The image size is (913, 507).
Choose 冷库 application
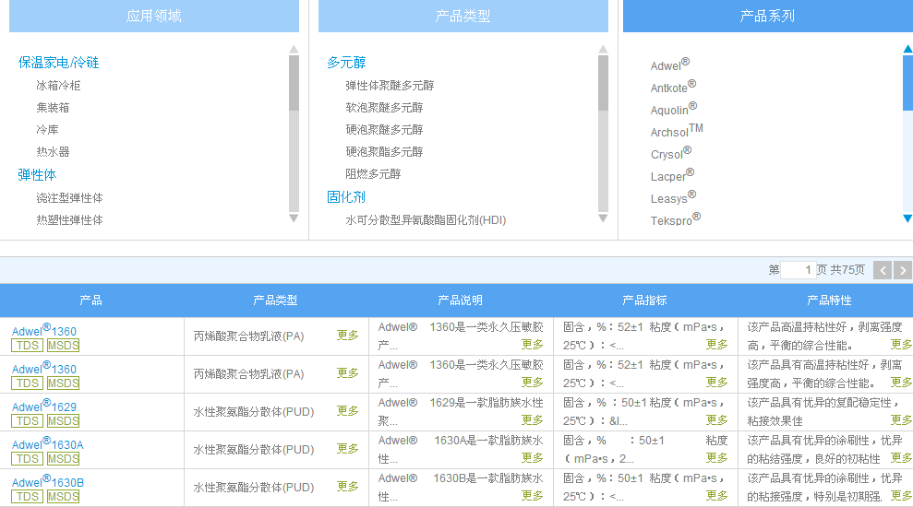47,130
